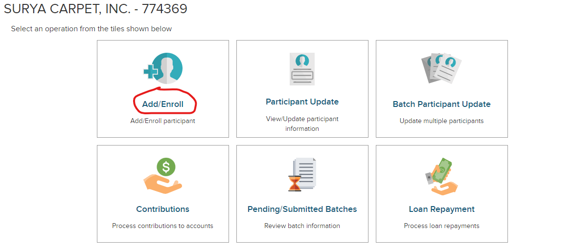Click the 'Process loan repayments' text
Screen dimensions: 575x250
coord(441,226)
